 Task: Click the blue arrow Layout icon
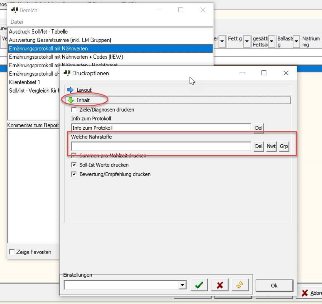70,90
